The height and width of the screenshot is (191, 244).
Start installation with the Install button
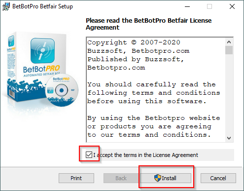pyautogui.click(x=166, y=178)
